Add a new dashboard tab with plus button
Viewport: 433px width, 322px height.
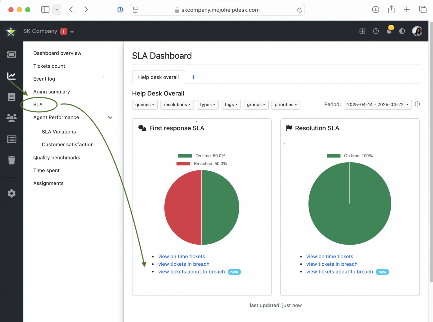click(193, 77)
